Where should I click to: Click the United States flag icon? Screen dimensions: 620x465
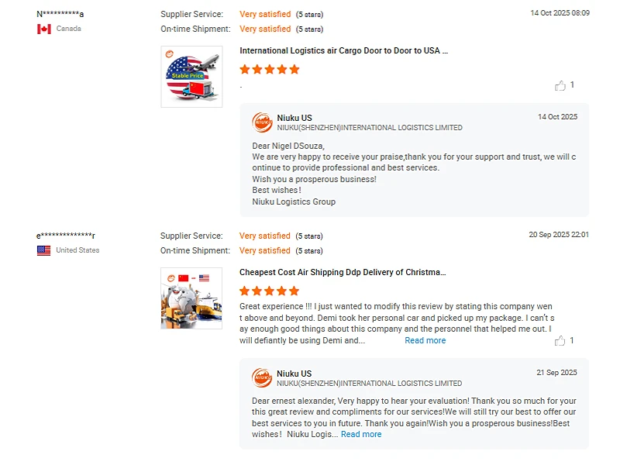pyautogui.click(x=44, y=250)
